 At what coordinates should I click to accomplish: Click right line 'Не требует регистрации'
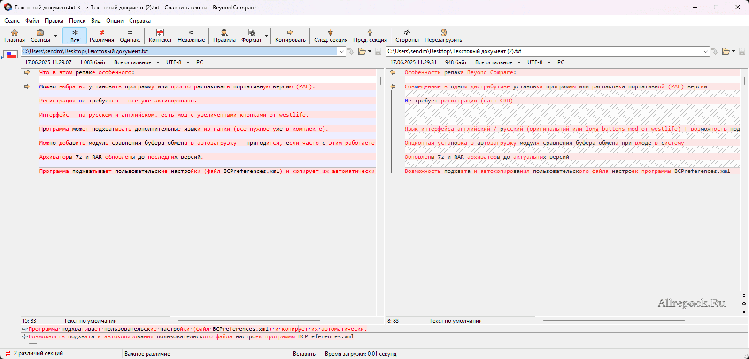459,101
